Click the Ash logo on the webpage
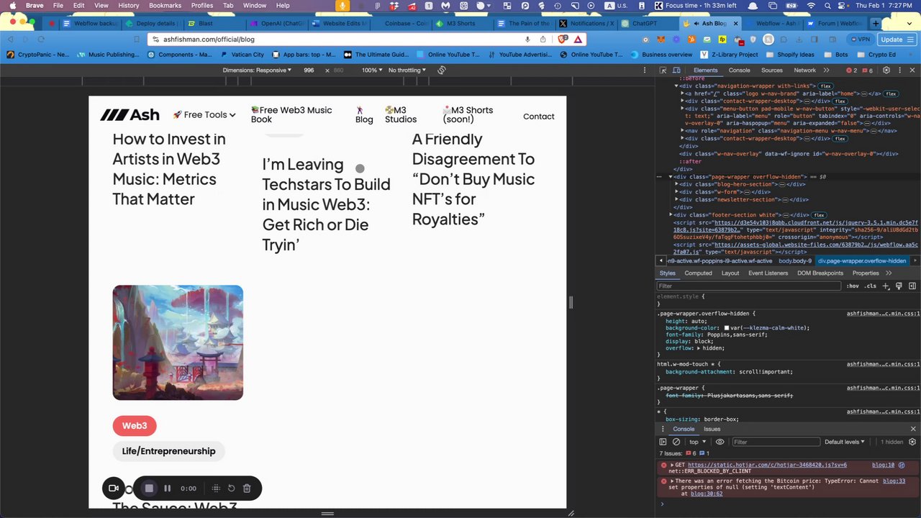The image size is (921, 518). [130, 115]
